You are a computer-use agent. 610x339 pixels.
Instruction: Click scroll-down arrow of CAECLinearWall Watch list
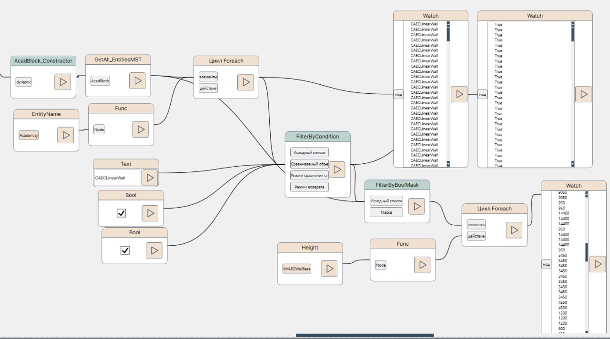[448, 163]
